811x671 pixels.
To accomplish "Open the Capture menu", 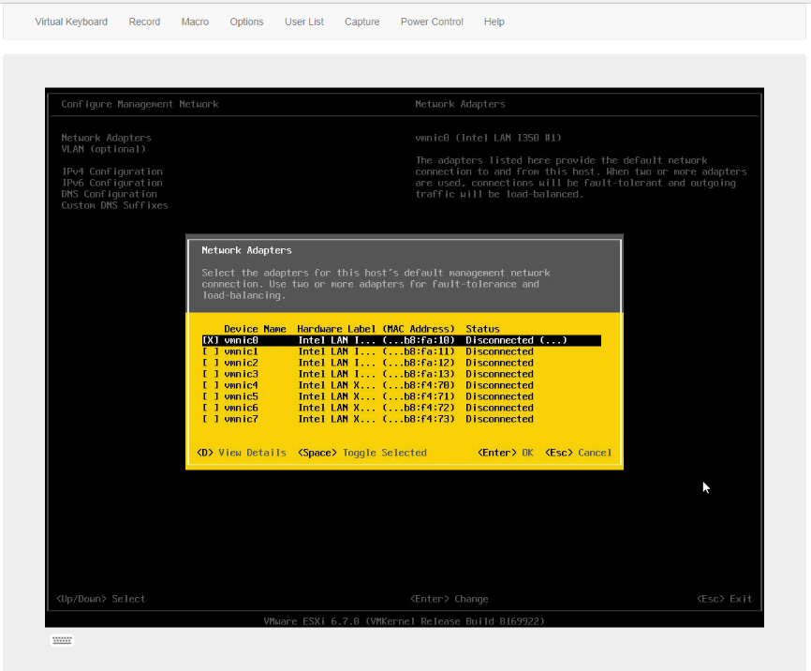I will pyautogui.click(x=362, y=22).
